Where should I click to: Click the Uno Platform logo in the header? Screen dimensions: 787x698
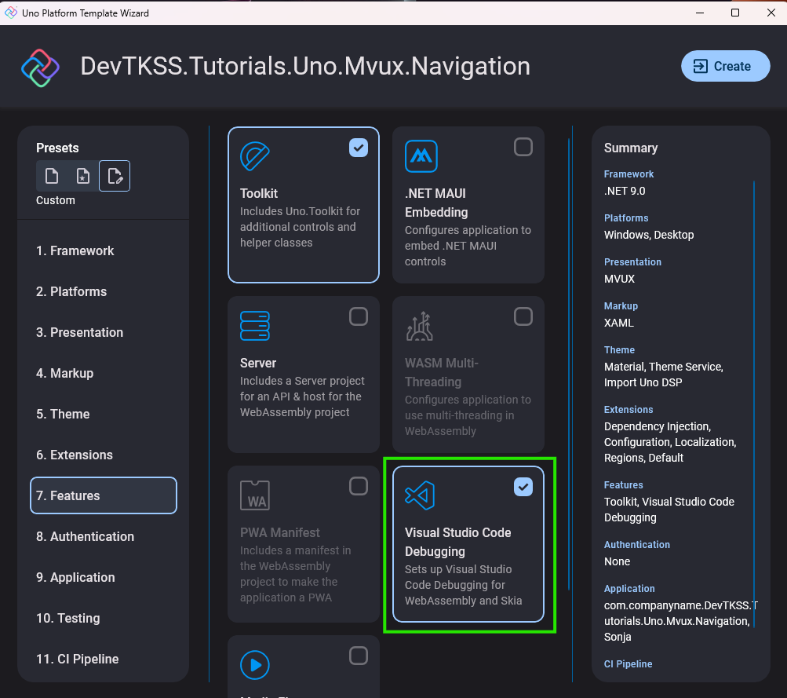click(39, 66)
